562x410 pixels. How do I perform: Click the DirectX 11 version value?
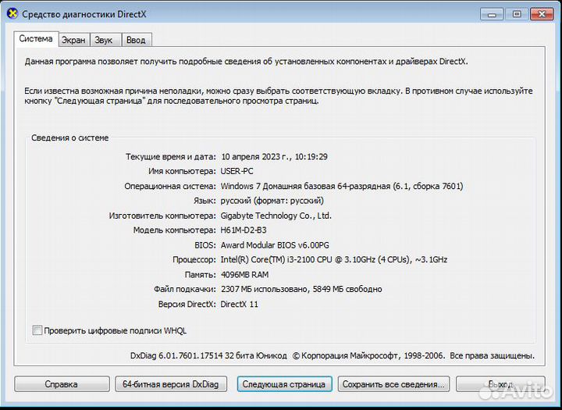coord(239,304)
